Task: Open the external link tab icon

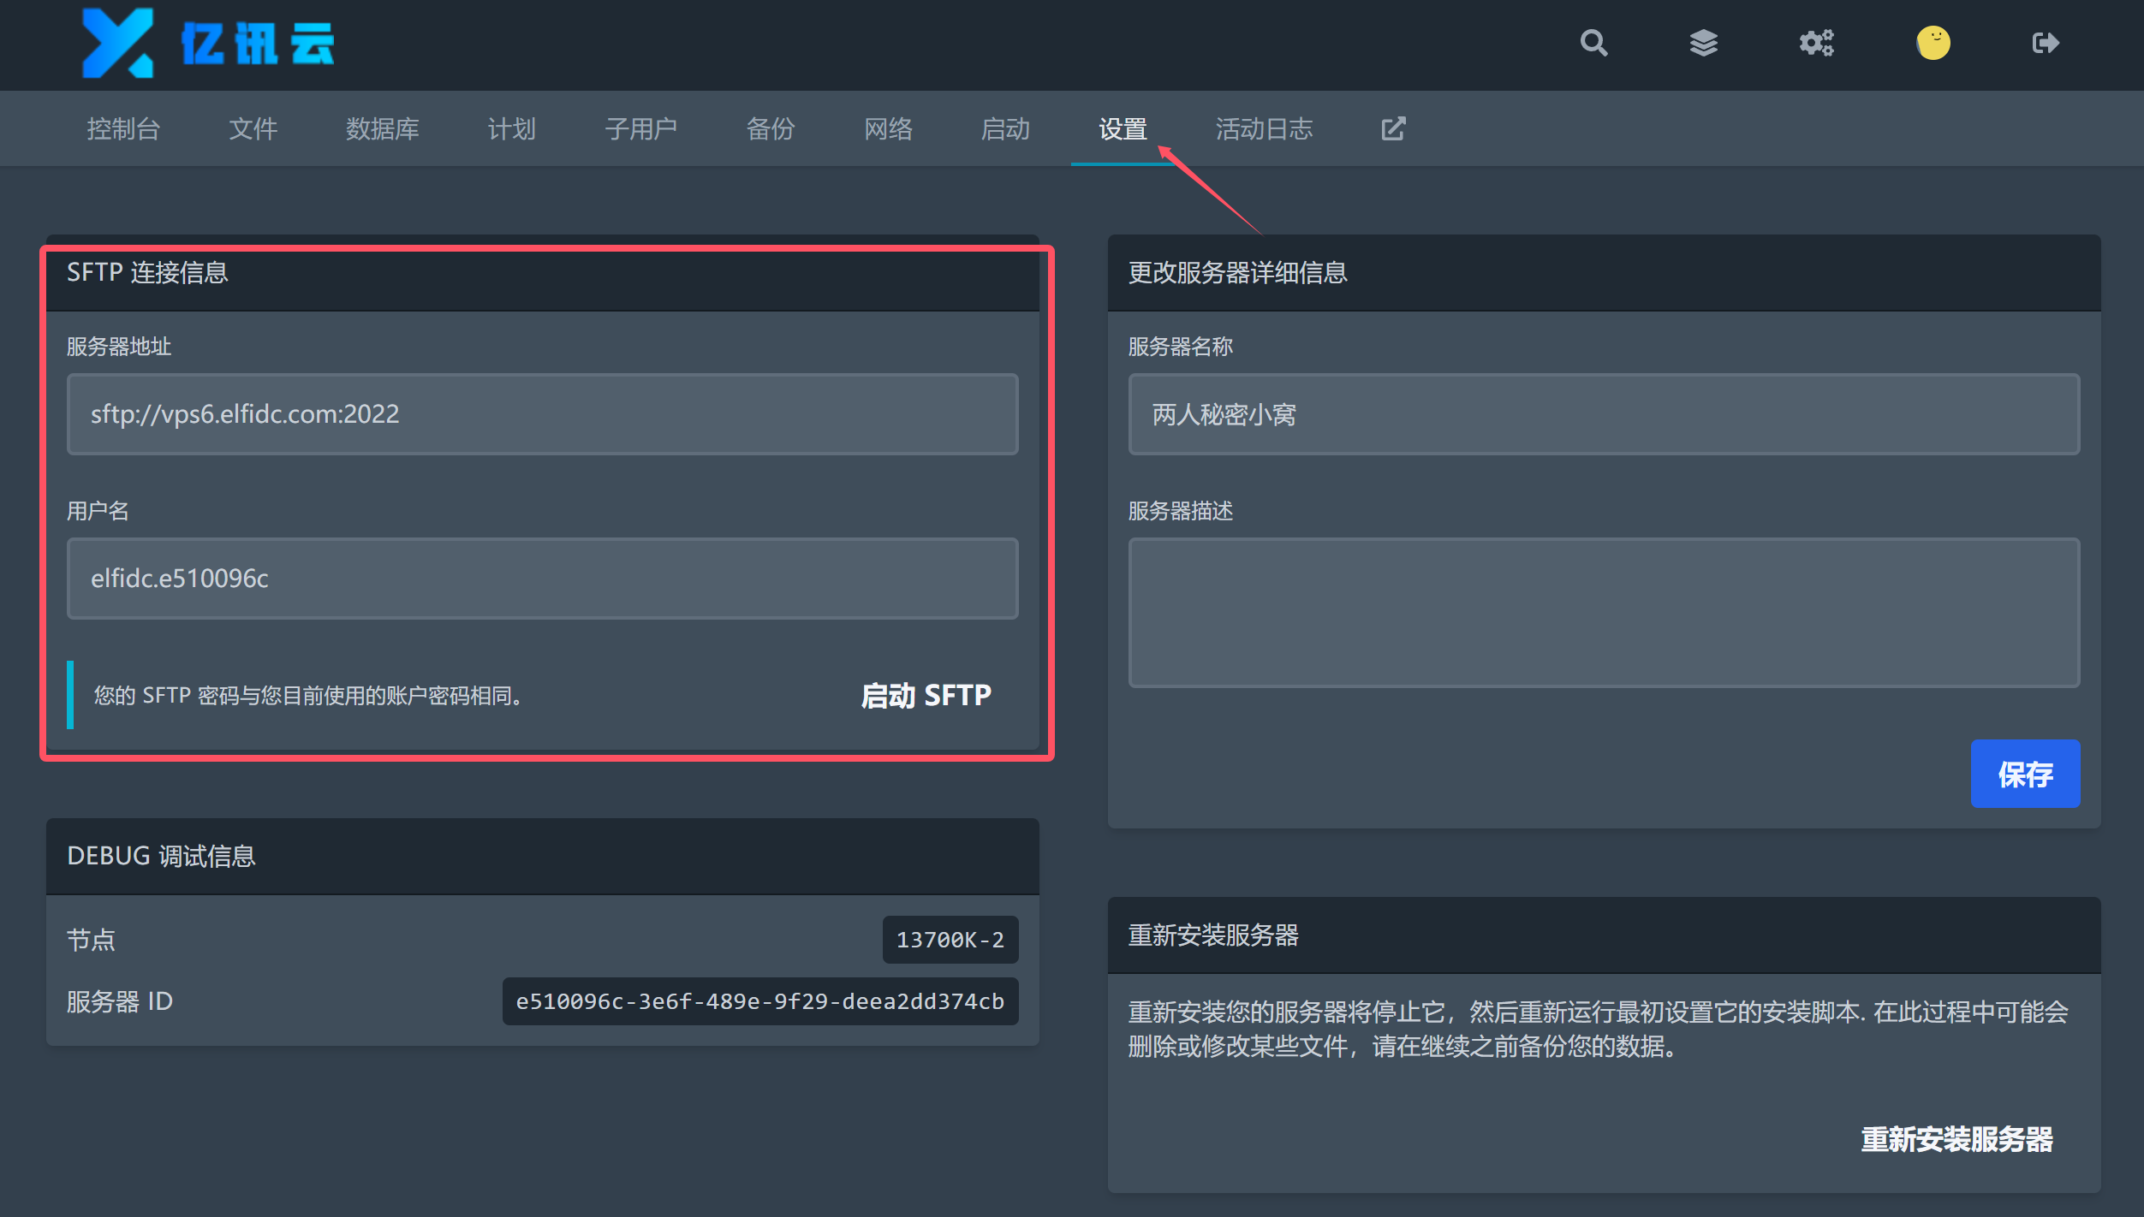Action: 1393,128
